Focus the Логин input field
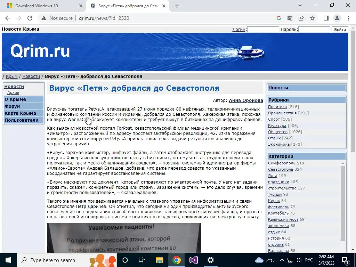Viewport: 356px width, 267px height. (x=263, y=29)
